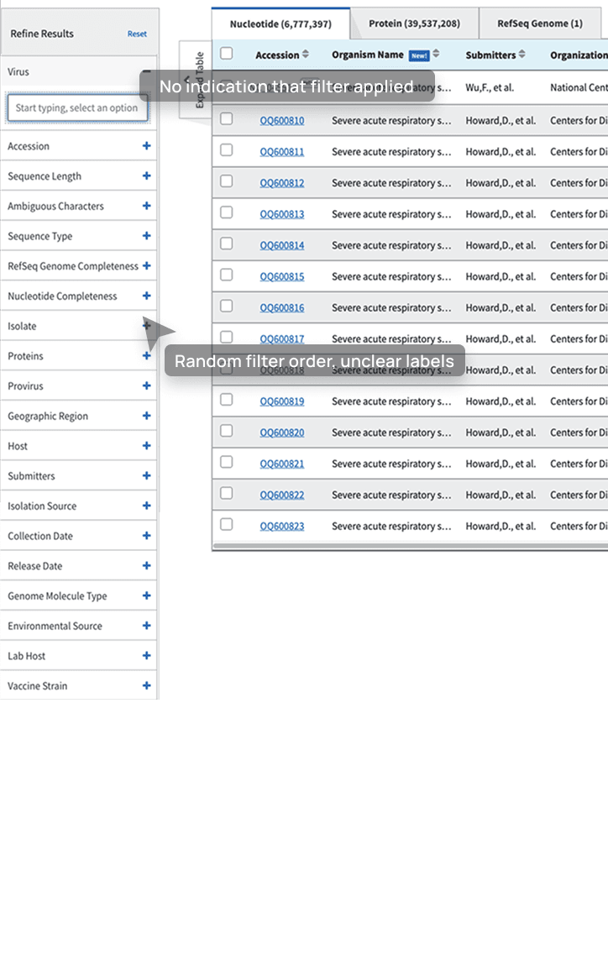Expand the Ambiguous Characters filter
The width and height of the screenshot is (608, 960).
click(146, 206)
